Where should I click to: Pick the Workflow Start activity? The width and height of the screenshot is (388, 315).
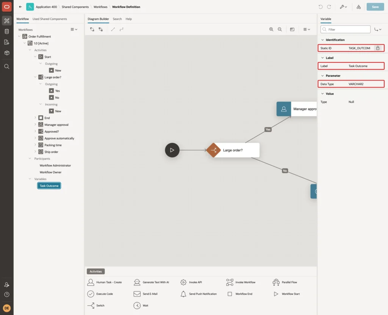click(286, 294)
